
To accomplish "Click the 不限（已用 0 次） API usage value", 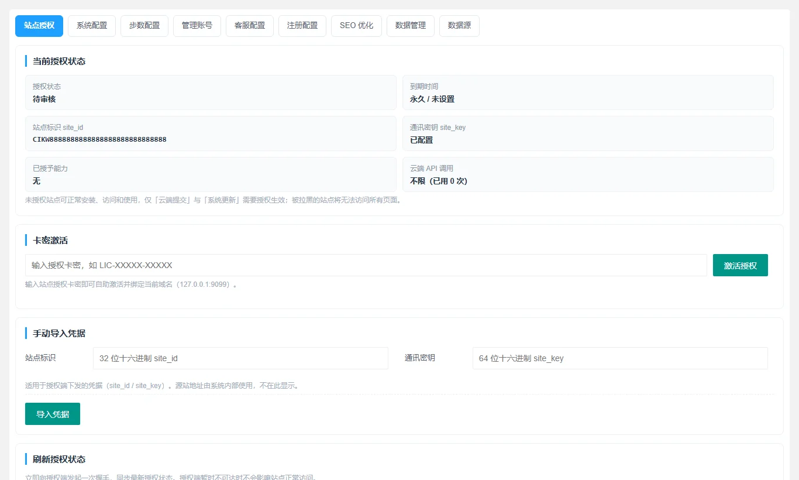I will click(439, 181).
